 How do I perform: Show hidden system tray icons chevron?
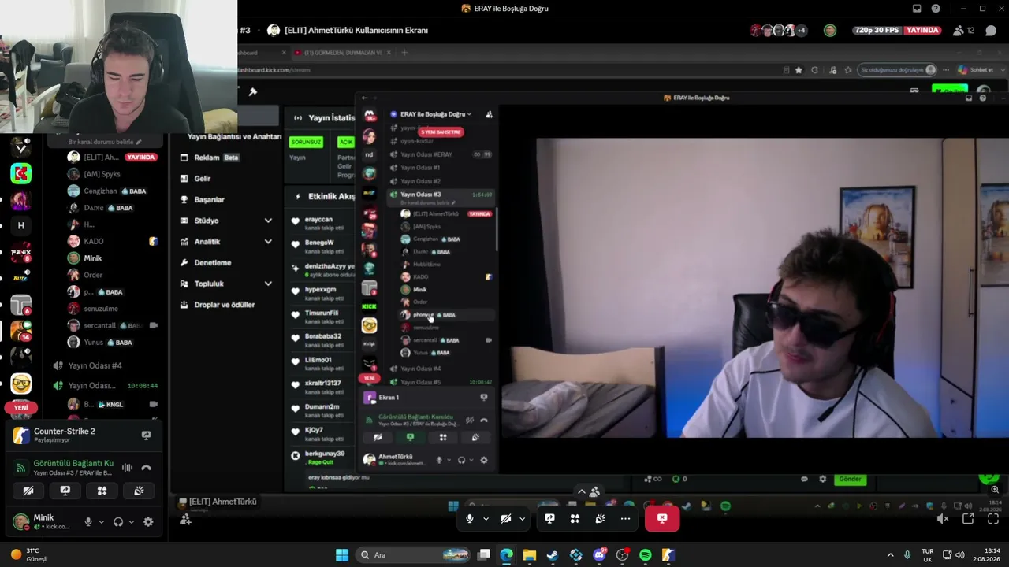click(x=891, y=555)
